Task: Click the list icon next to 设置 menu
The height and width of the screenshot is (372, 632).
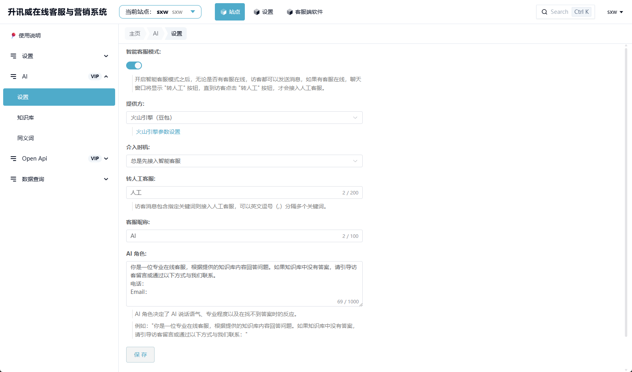Action: [x=13, y=56]
